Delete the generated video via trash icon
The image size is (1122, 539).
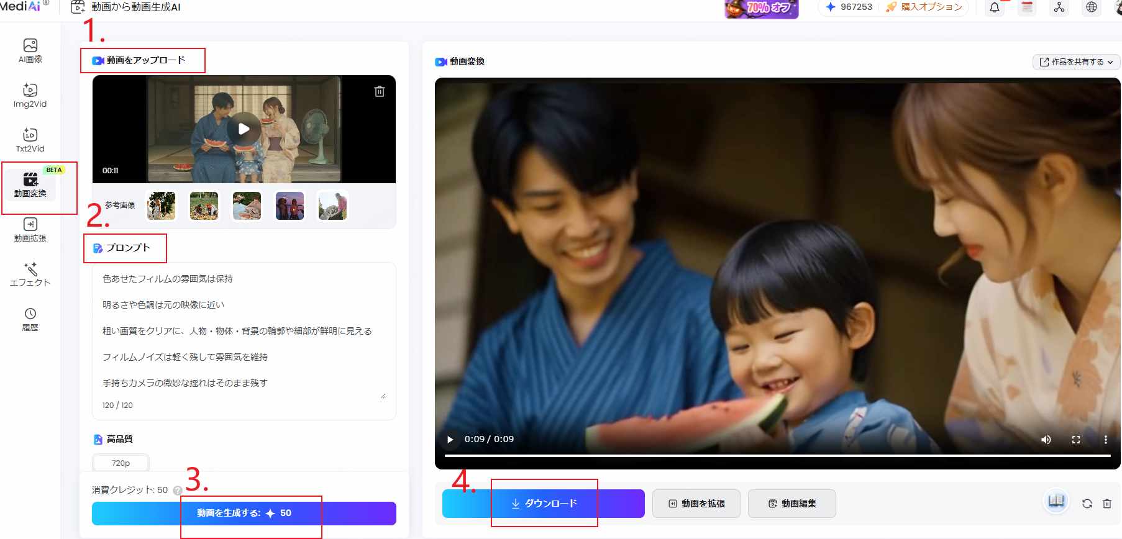(1107, 504)
